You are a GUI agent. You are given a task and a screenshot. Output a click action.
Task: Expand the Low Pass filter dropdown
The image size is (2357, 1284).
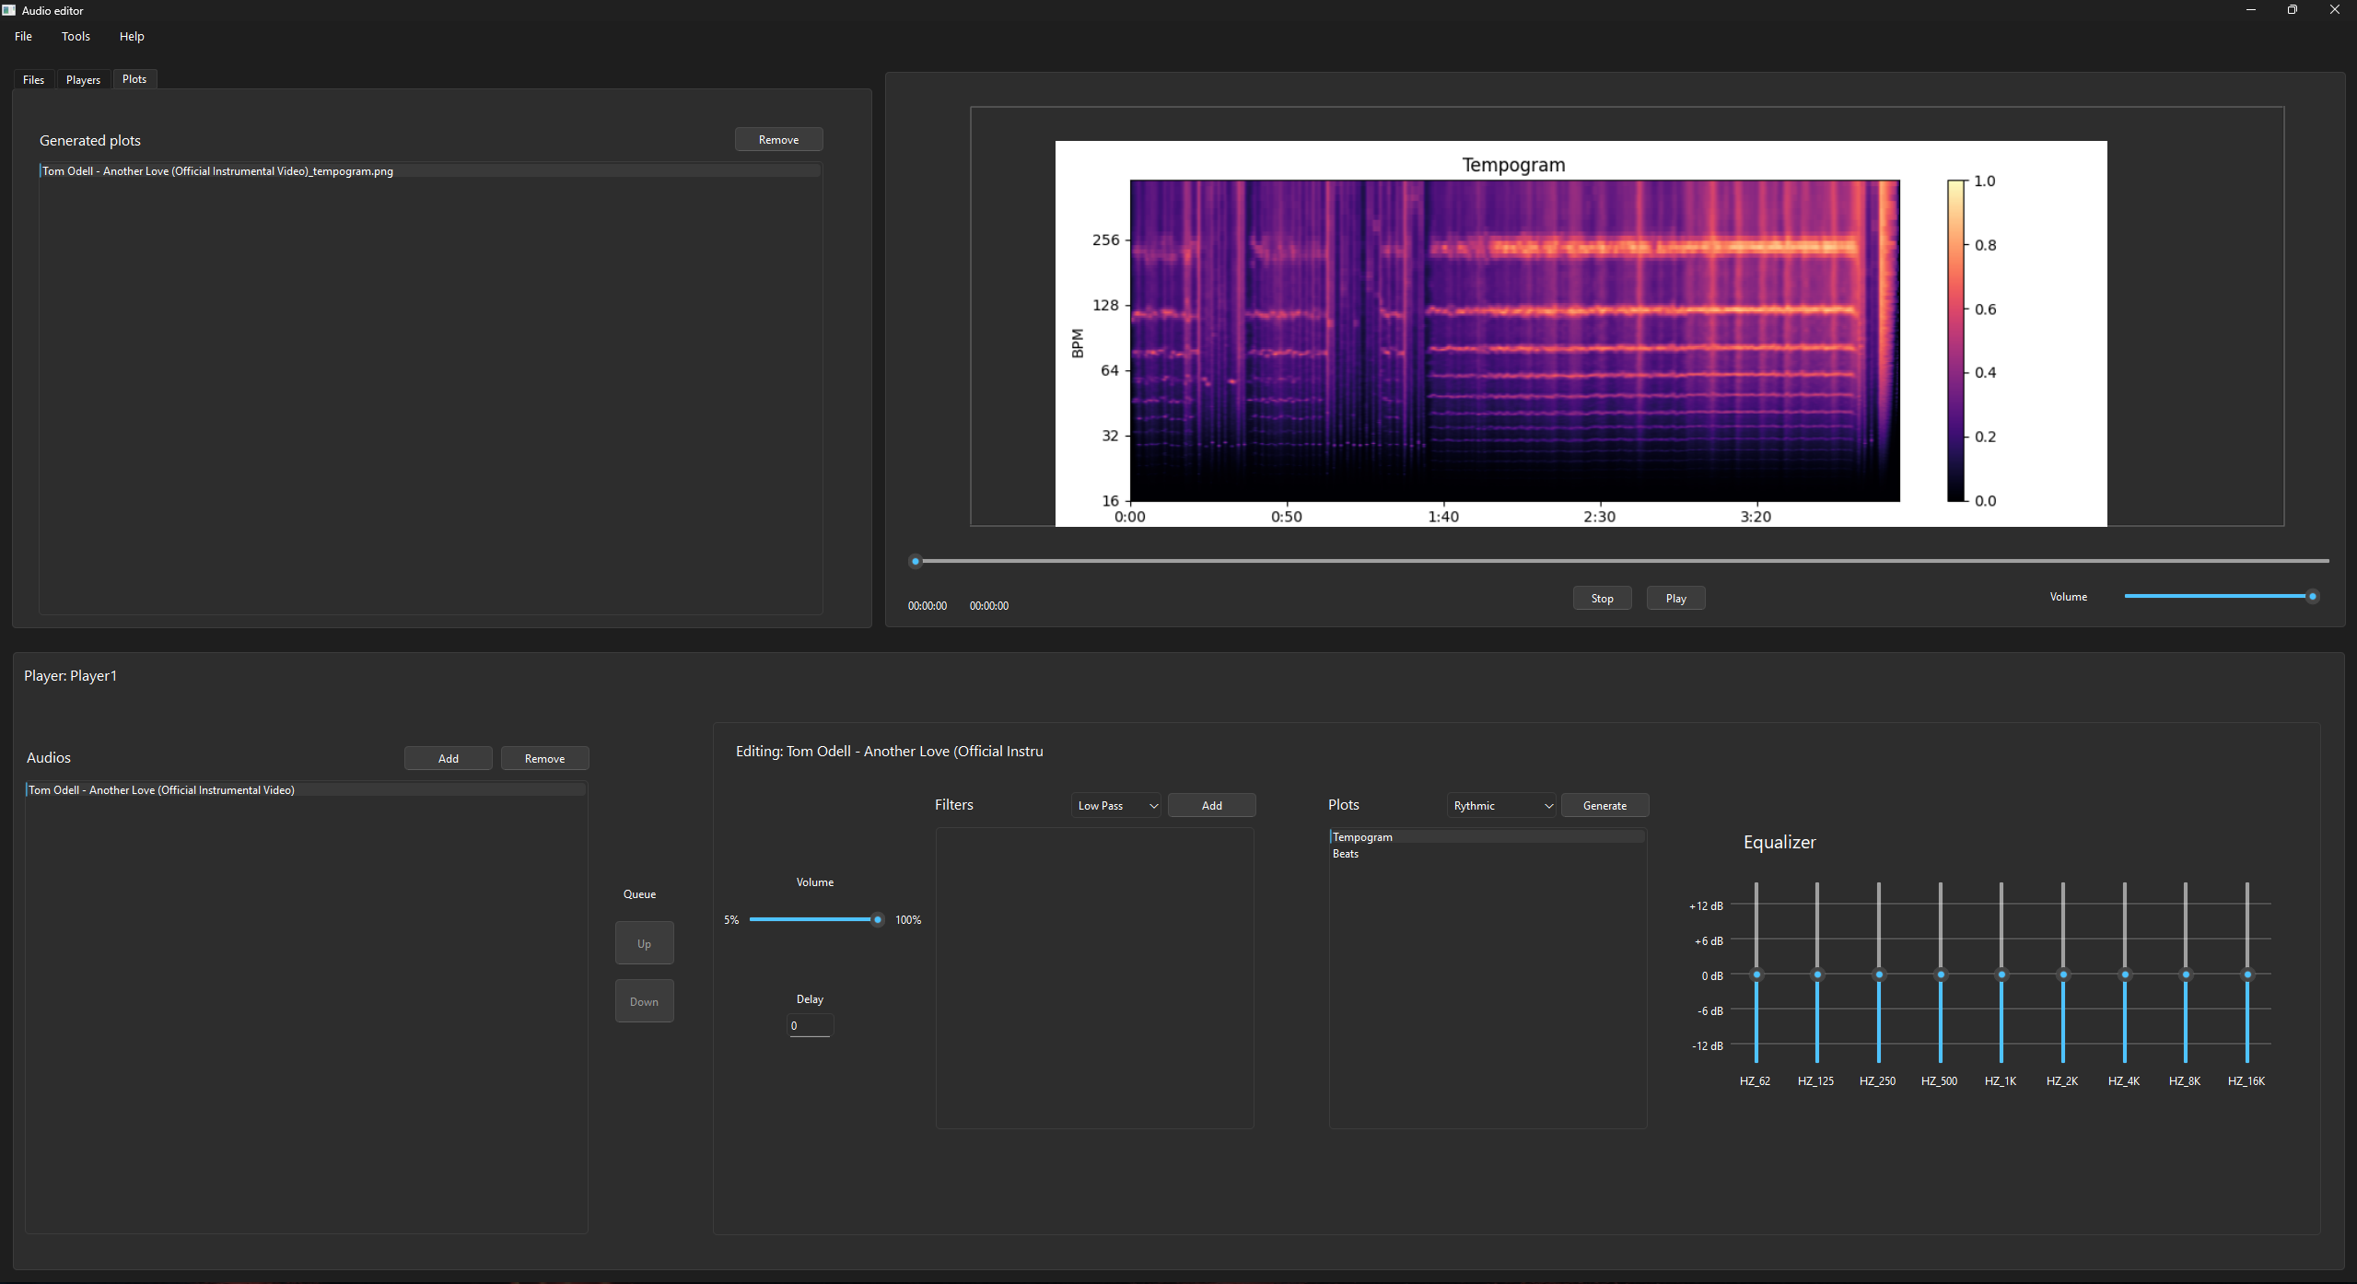point(1116,806)
